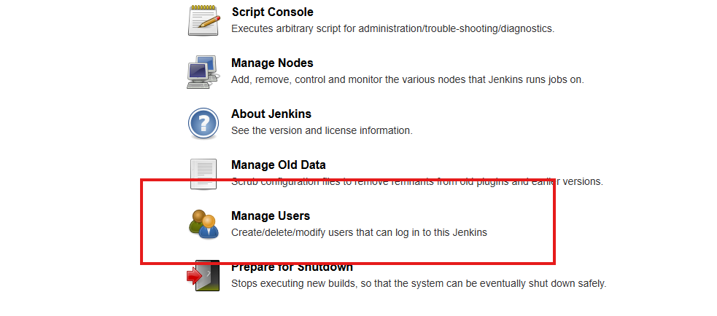This screenshot has width=717, height=316.
Task: Choose Prepare for Shutdown
Action: pos(292,267)
